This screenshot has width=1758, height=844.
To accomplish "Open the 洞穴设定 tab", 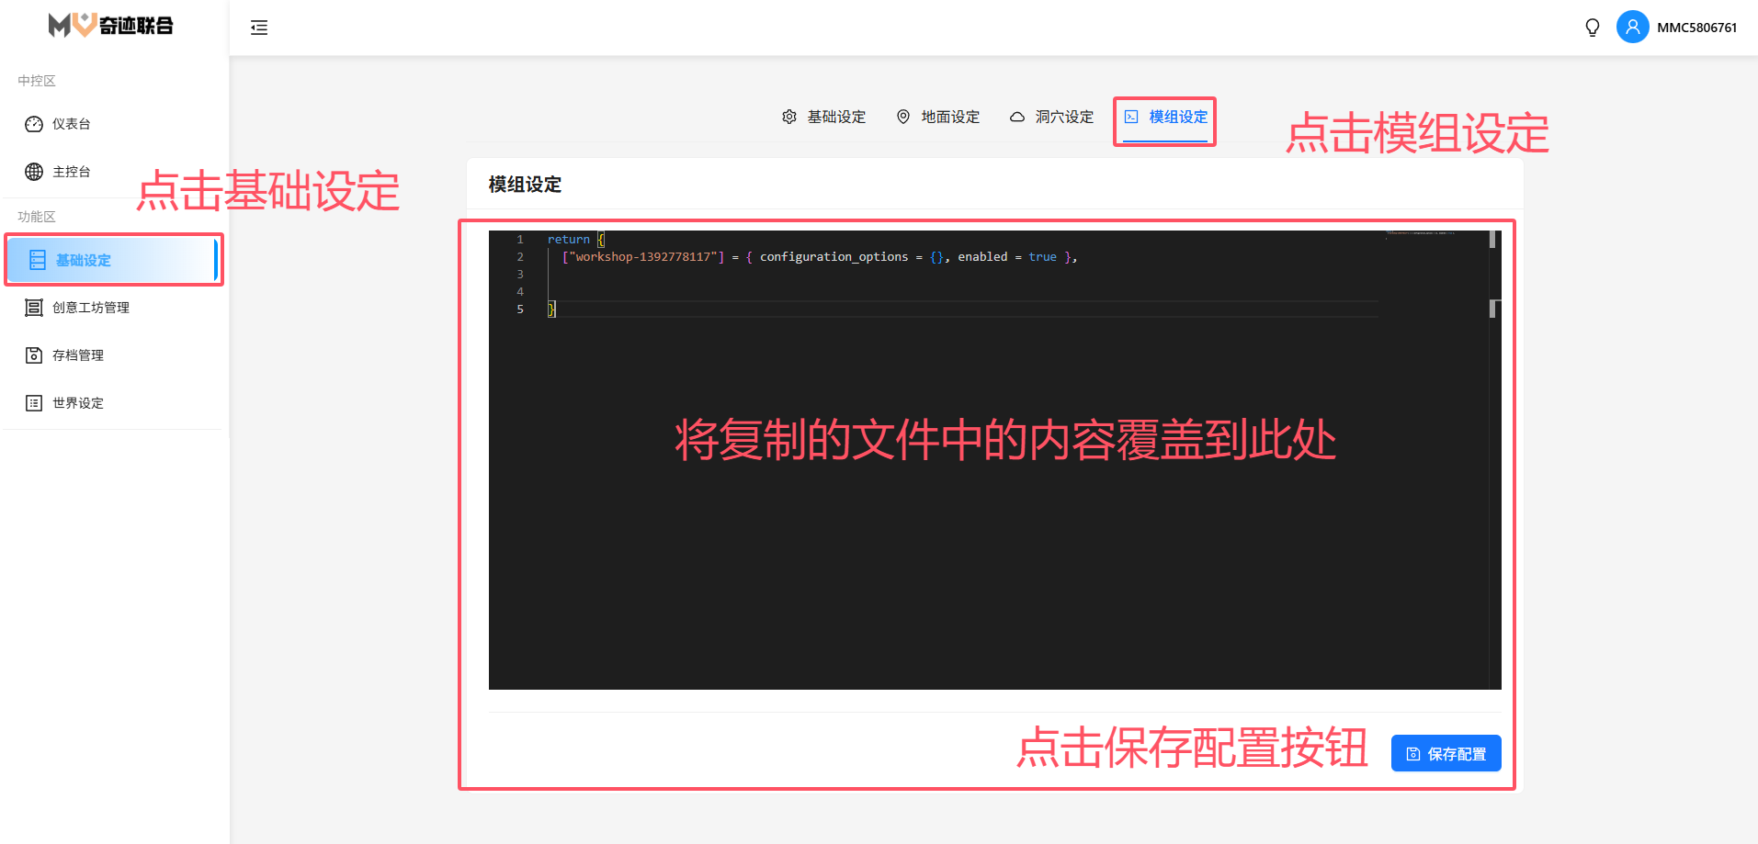I will (1052, 117).
